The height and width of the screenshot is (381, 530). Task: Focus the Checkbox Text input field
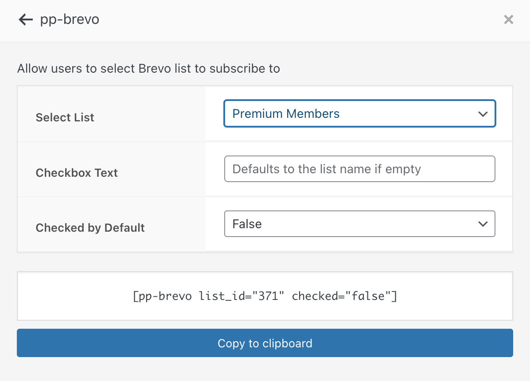[x=359, y=169]
